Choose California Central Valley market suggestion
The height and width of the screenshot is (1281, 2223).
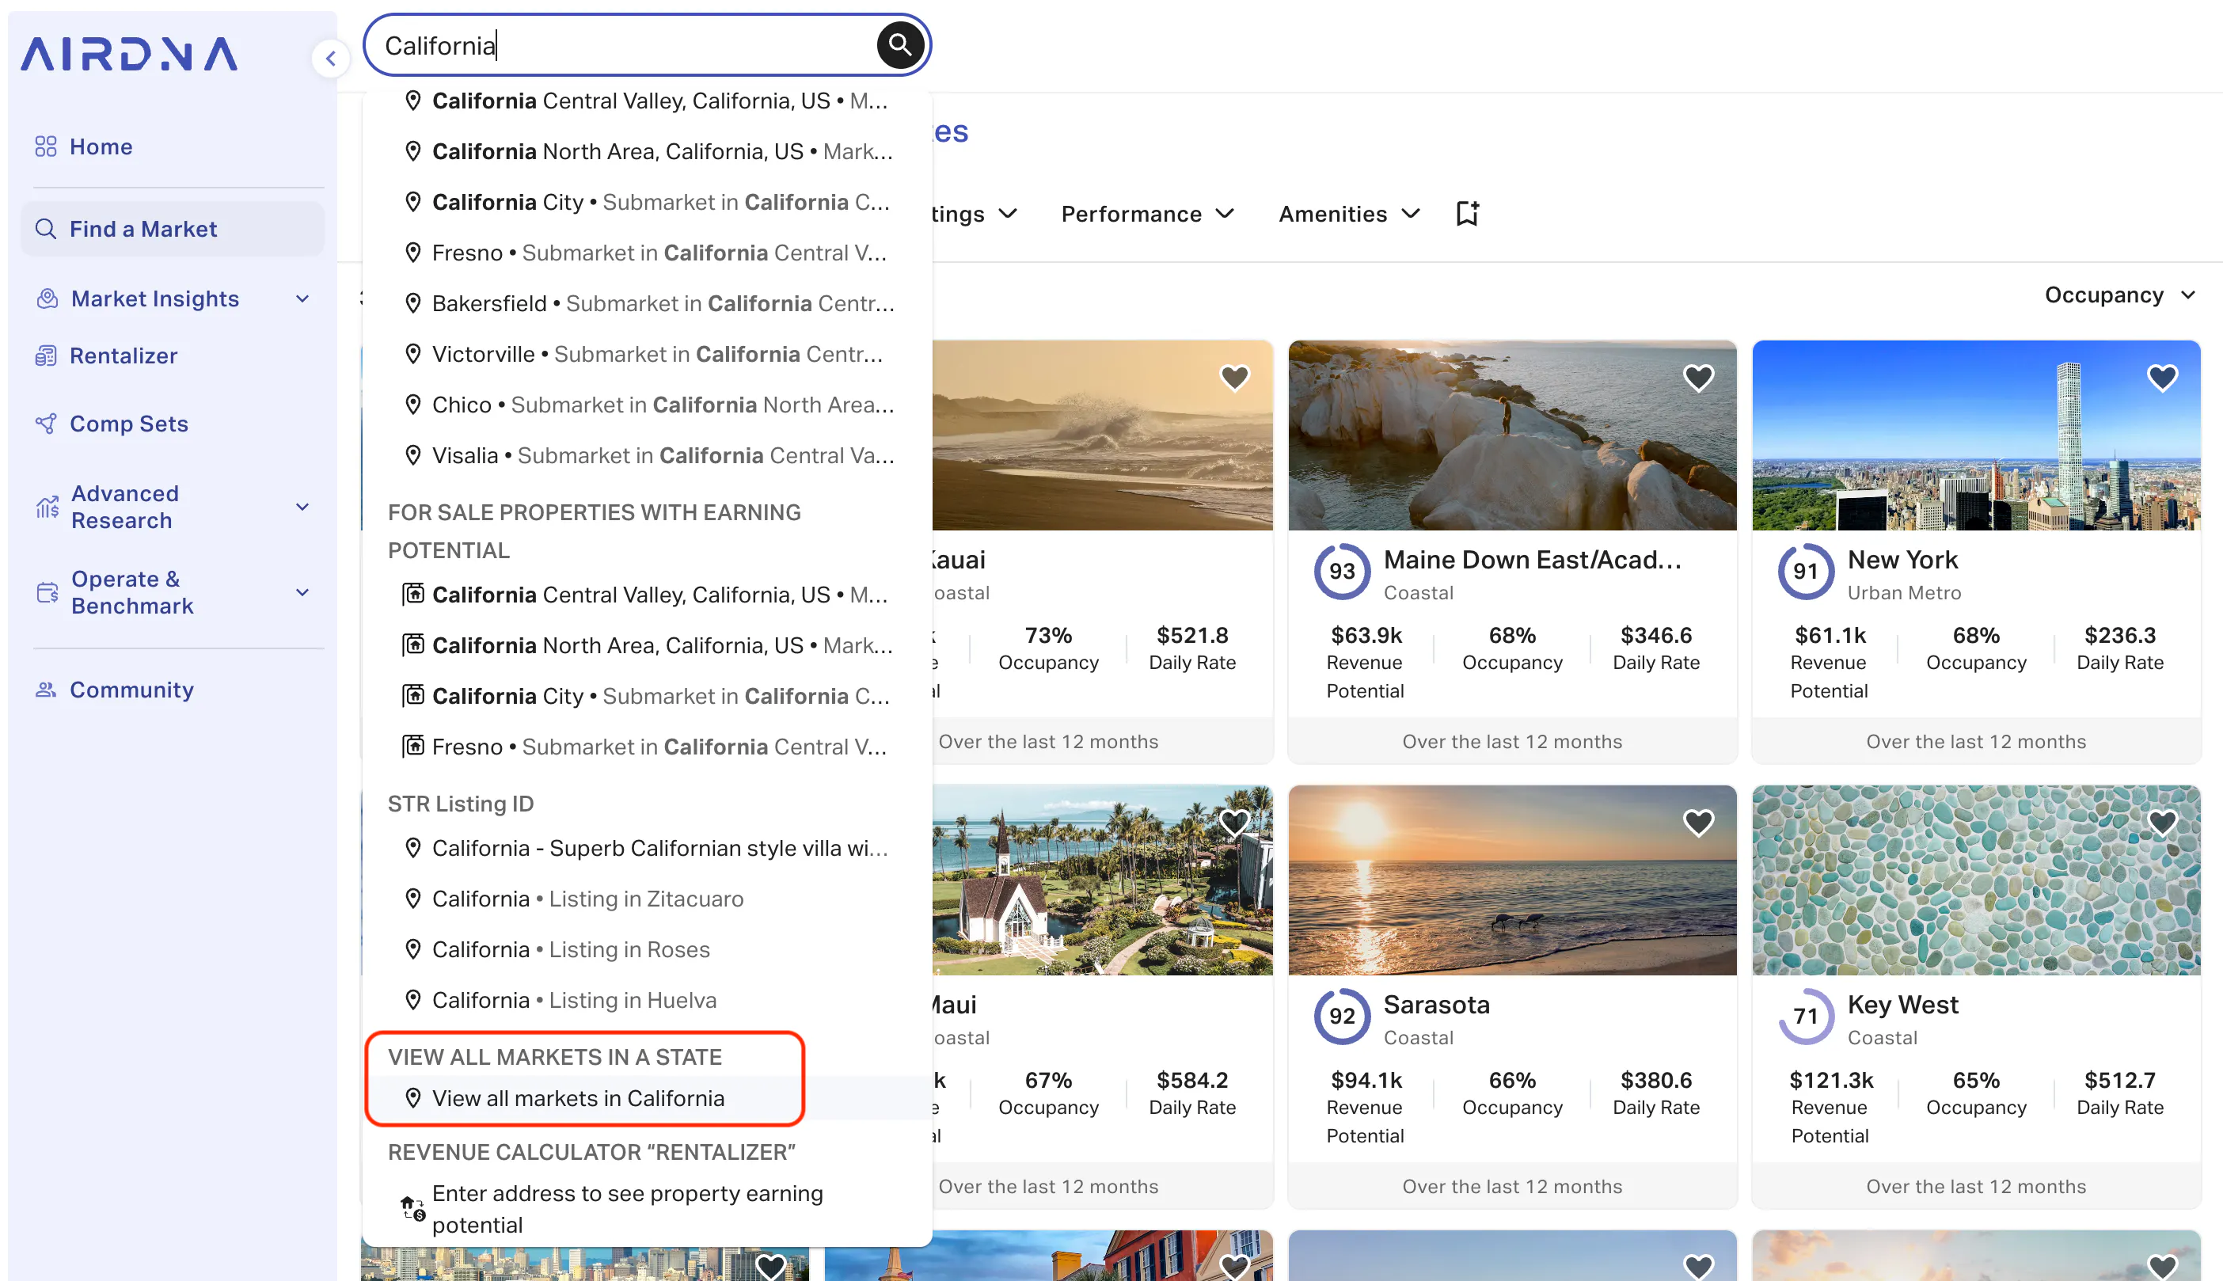click(647, 101)
